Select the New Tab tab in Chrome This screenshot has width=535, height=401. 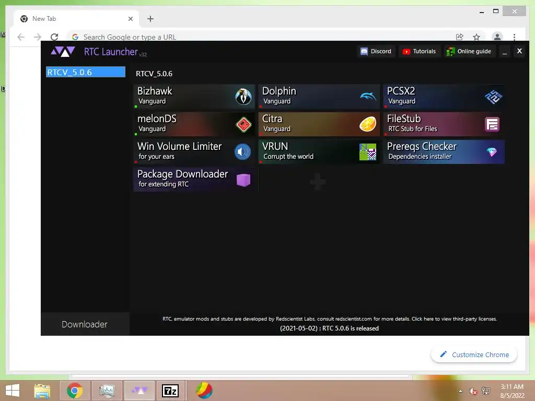[x=76, y=19]
